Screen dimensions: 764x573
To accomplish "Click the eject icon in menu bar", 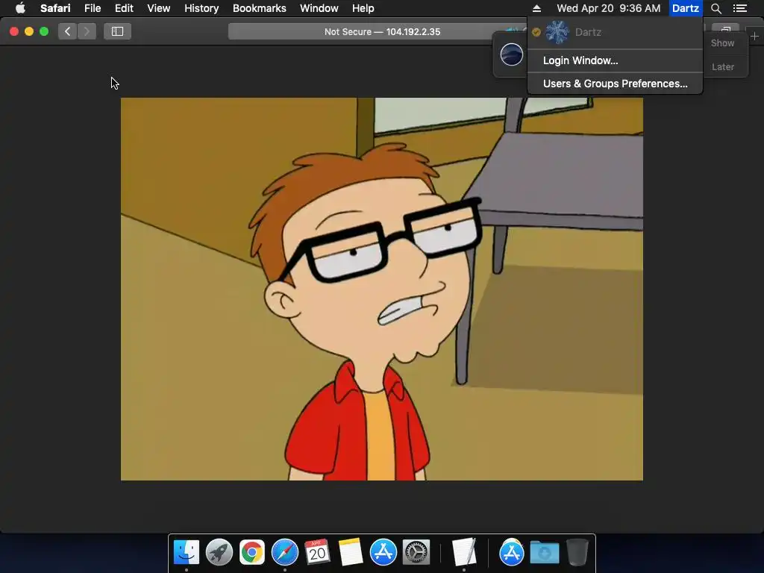I will pos(536,8).
